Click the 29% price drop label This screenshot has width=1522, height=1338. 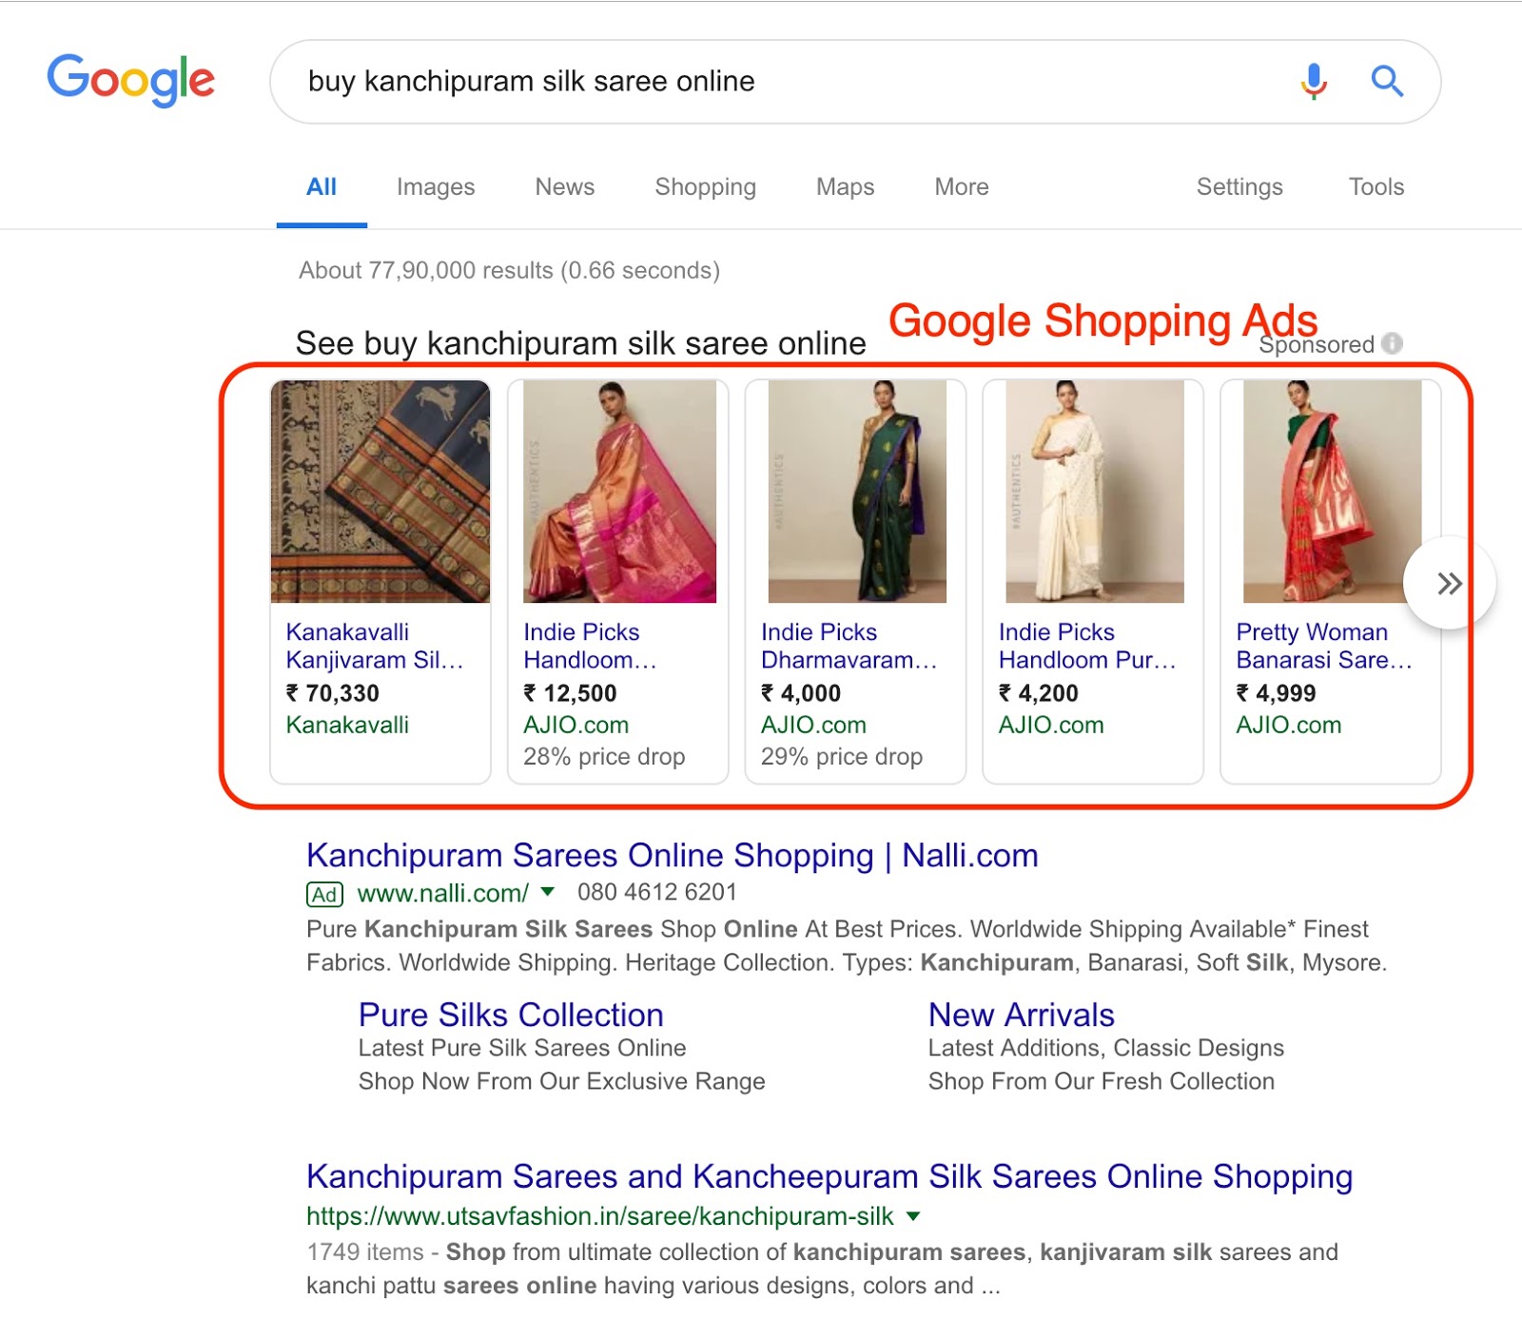(842, 757)
